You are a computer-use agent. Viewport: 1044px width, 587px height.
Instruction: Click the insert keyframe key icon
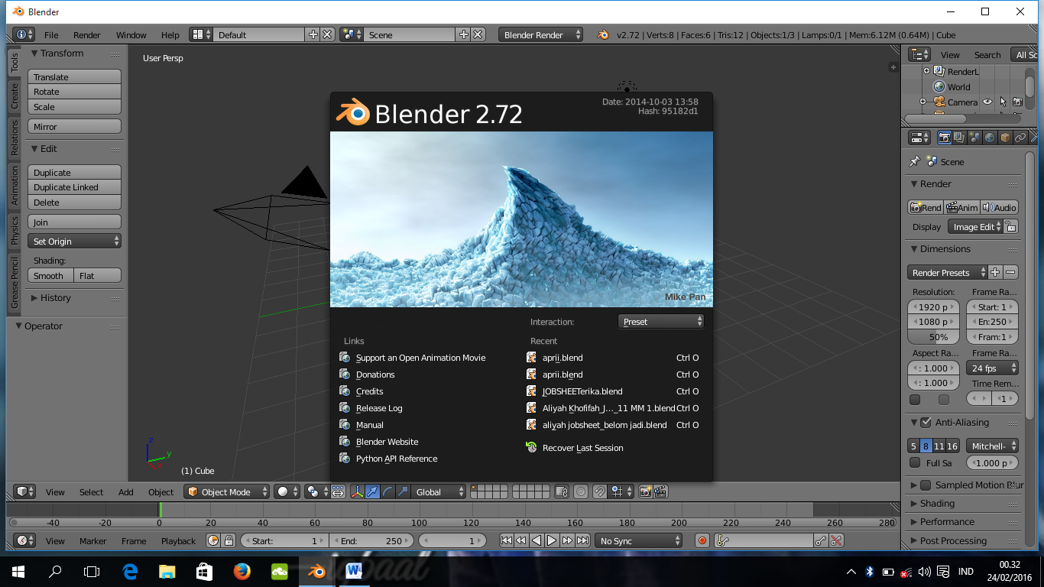(x=821, y=540)
